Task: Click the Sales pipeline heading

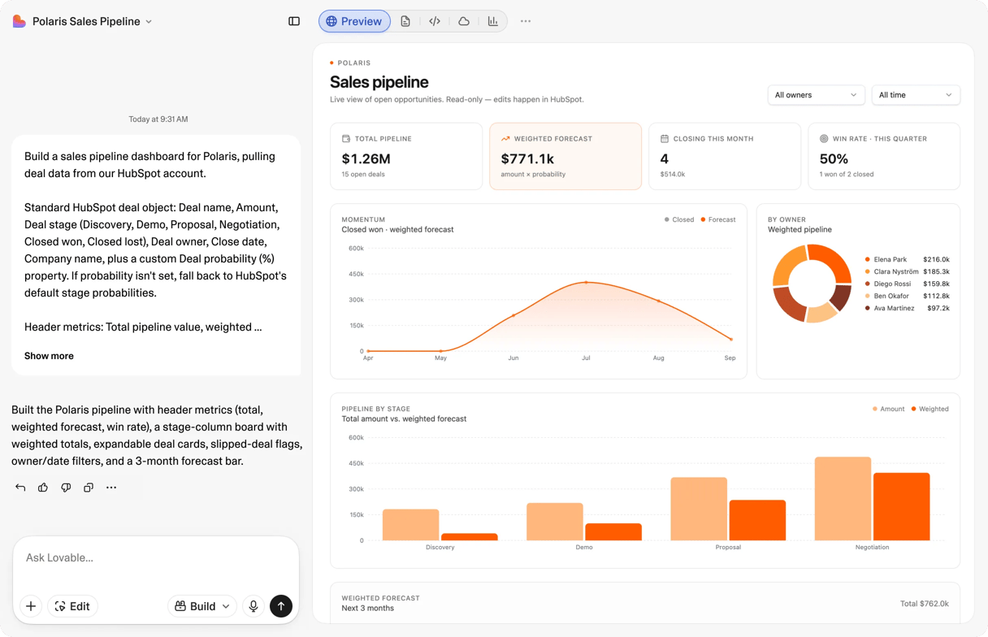Action: coord(379,82)
